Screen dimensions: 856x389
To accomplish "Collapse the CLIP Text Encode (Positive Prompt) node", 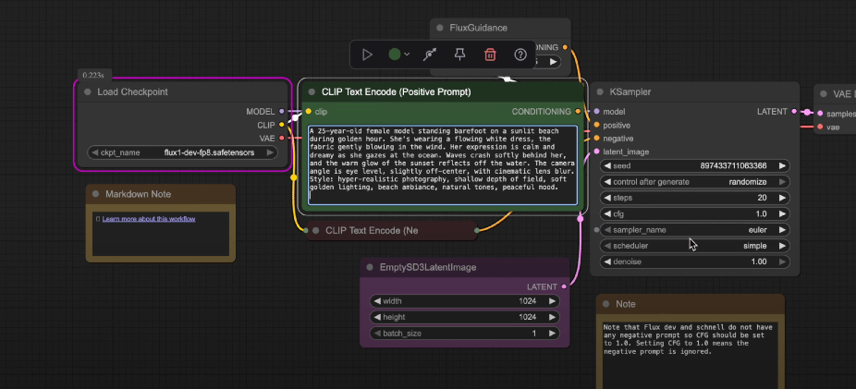I will tap(312, 92).
